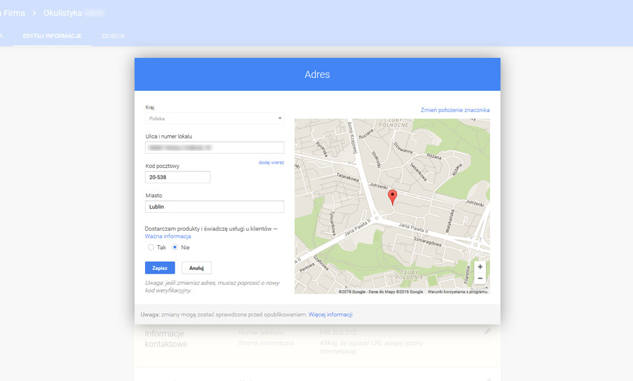Switch to the Zdjęcia tab

click(x=113, y=36)
